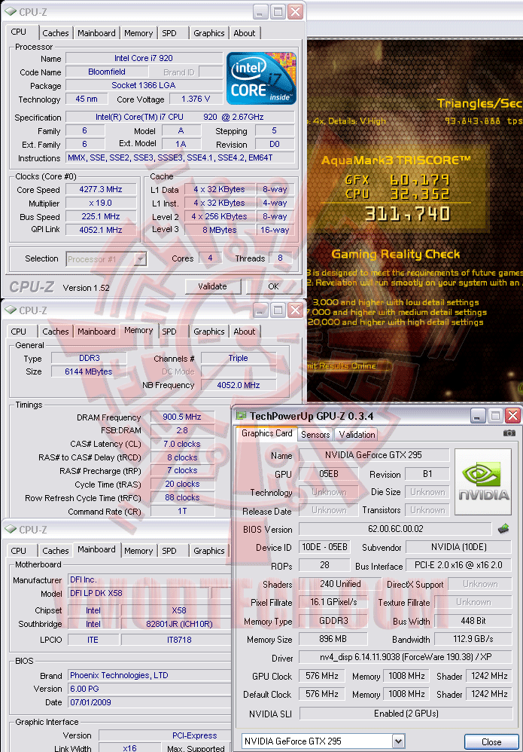Click the Code Name value Bloomfield
523x752 pixels.
coord(107,72)
